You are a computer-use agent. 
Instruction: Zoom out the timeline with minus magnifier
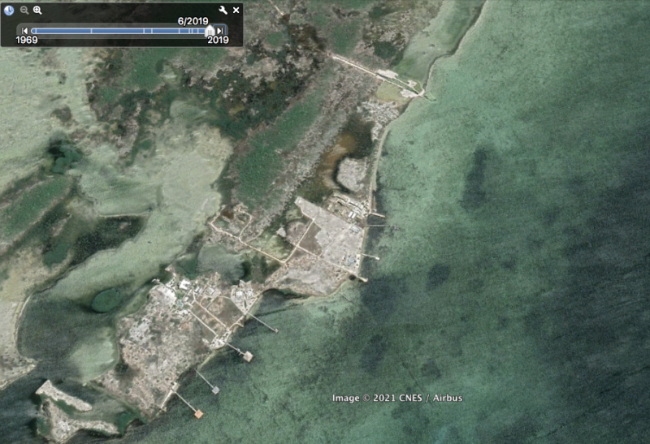coord(24,11)
